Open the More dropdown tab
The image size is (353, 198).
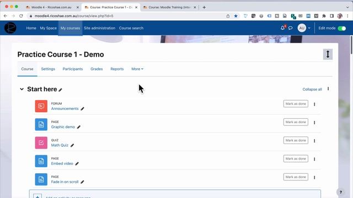137,69
